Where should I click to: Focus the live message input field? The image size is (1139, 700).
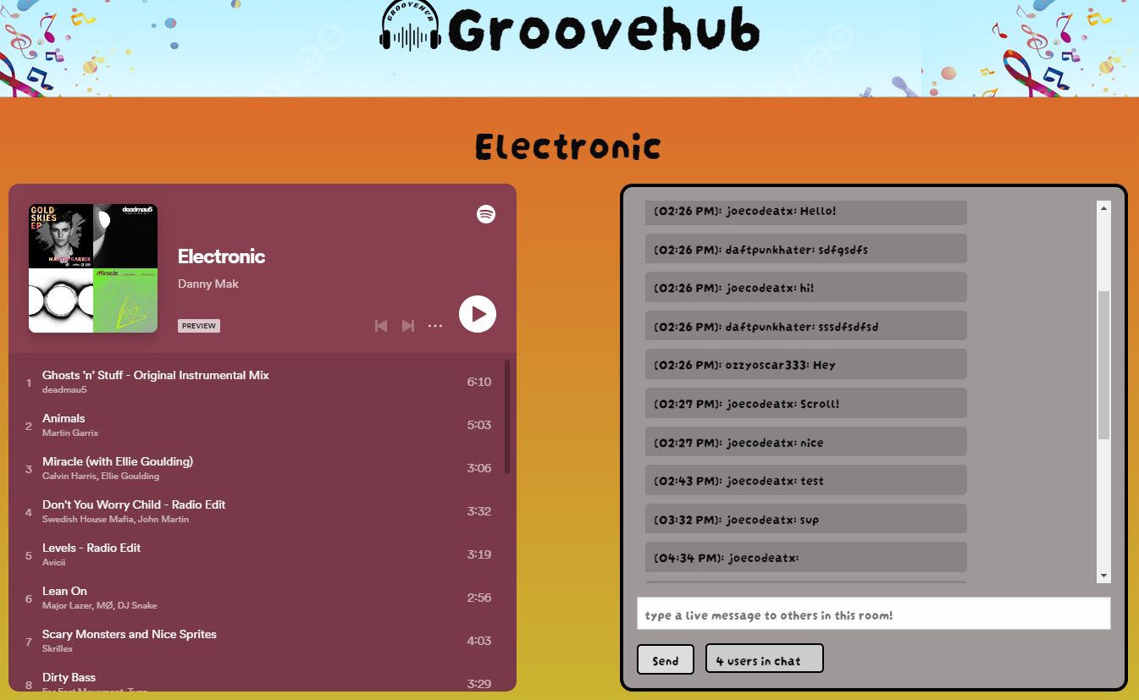tap(873, 614)
